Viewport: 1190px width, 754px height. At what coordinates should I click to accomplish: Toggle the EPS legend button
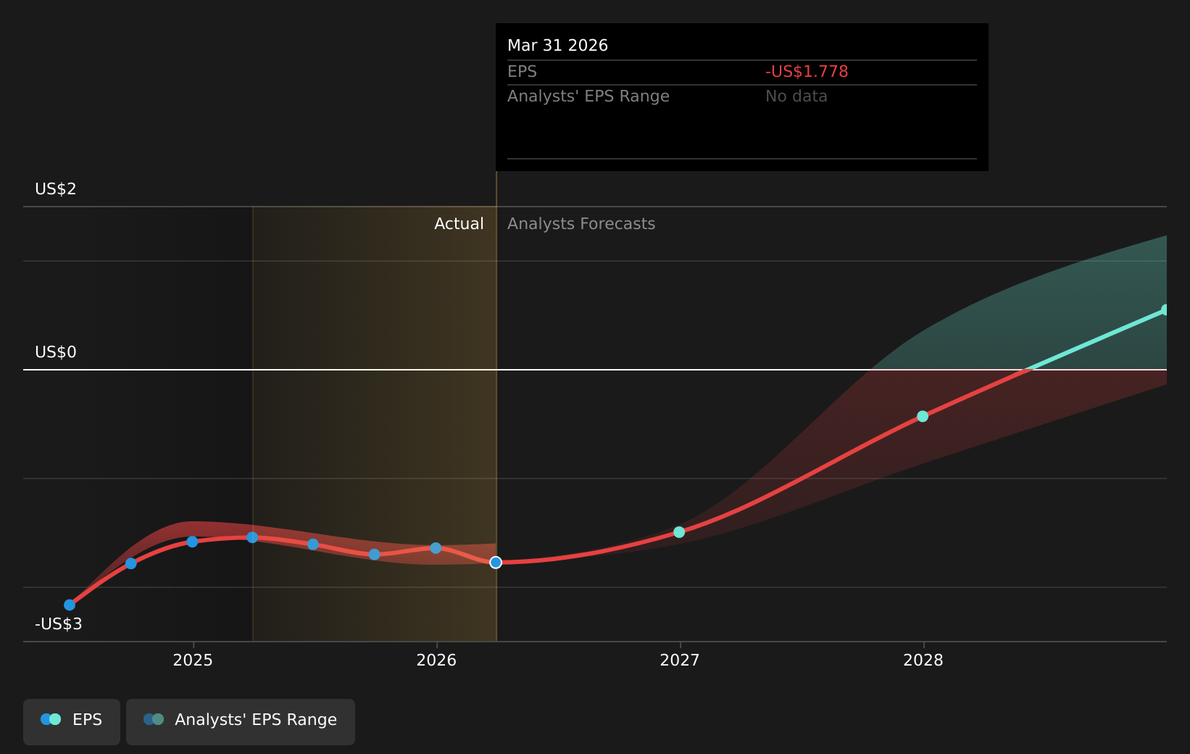click(72, 721)
